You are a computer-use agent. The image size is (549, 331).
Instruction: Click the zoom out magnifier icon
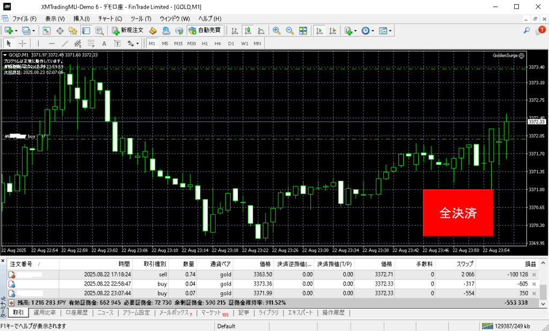coord(290,31)
